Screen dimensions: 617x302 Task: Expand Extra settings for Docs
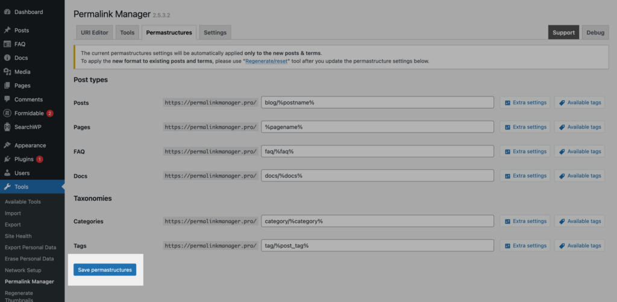(525, 176)
